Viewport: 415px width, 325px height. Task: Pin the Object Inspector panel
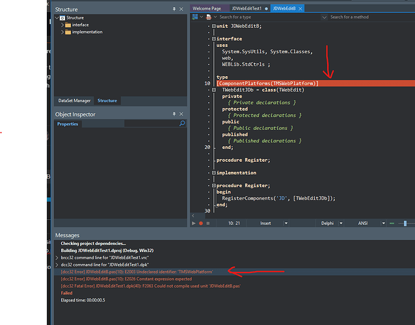[174, 114]
